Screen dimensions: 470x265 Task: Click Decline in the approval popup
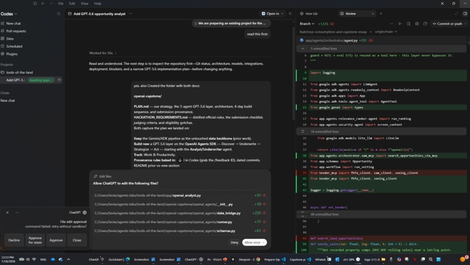[x=14, y=240]
